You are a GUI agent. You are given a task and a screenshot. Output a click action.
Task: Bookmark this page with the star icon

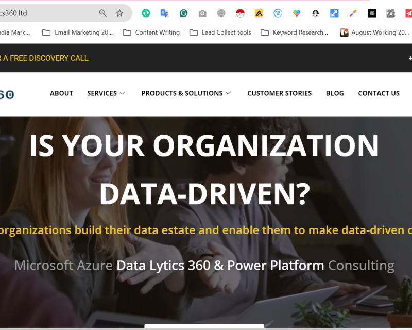(x=119, y=13)
